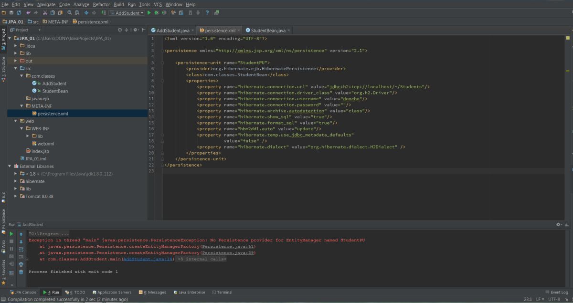Open the Run panel gear settings
This screenshot has height=303, width=573.
[x=559, y=224]
